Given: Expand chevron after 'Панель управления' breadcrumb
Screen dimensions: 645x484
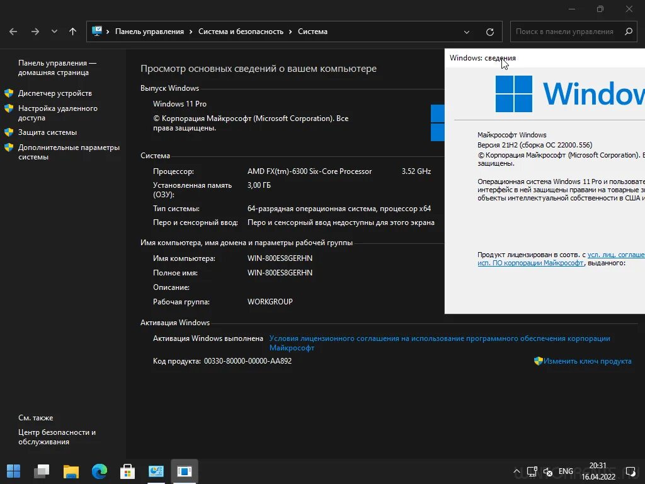Looking at the screenshot, I should click(191, 32).
